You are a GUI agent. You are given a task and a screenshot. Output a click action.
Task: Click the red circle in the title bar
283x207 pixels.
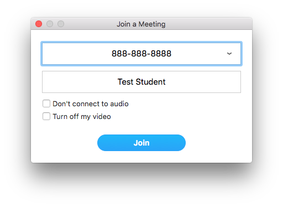coord(39,24)
